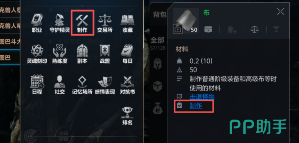Select the 守护精灵 guardian spirit icon
The image size is (299, 143).
[60, 23]
